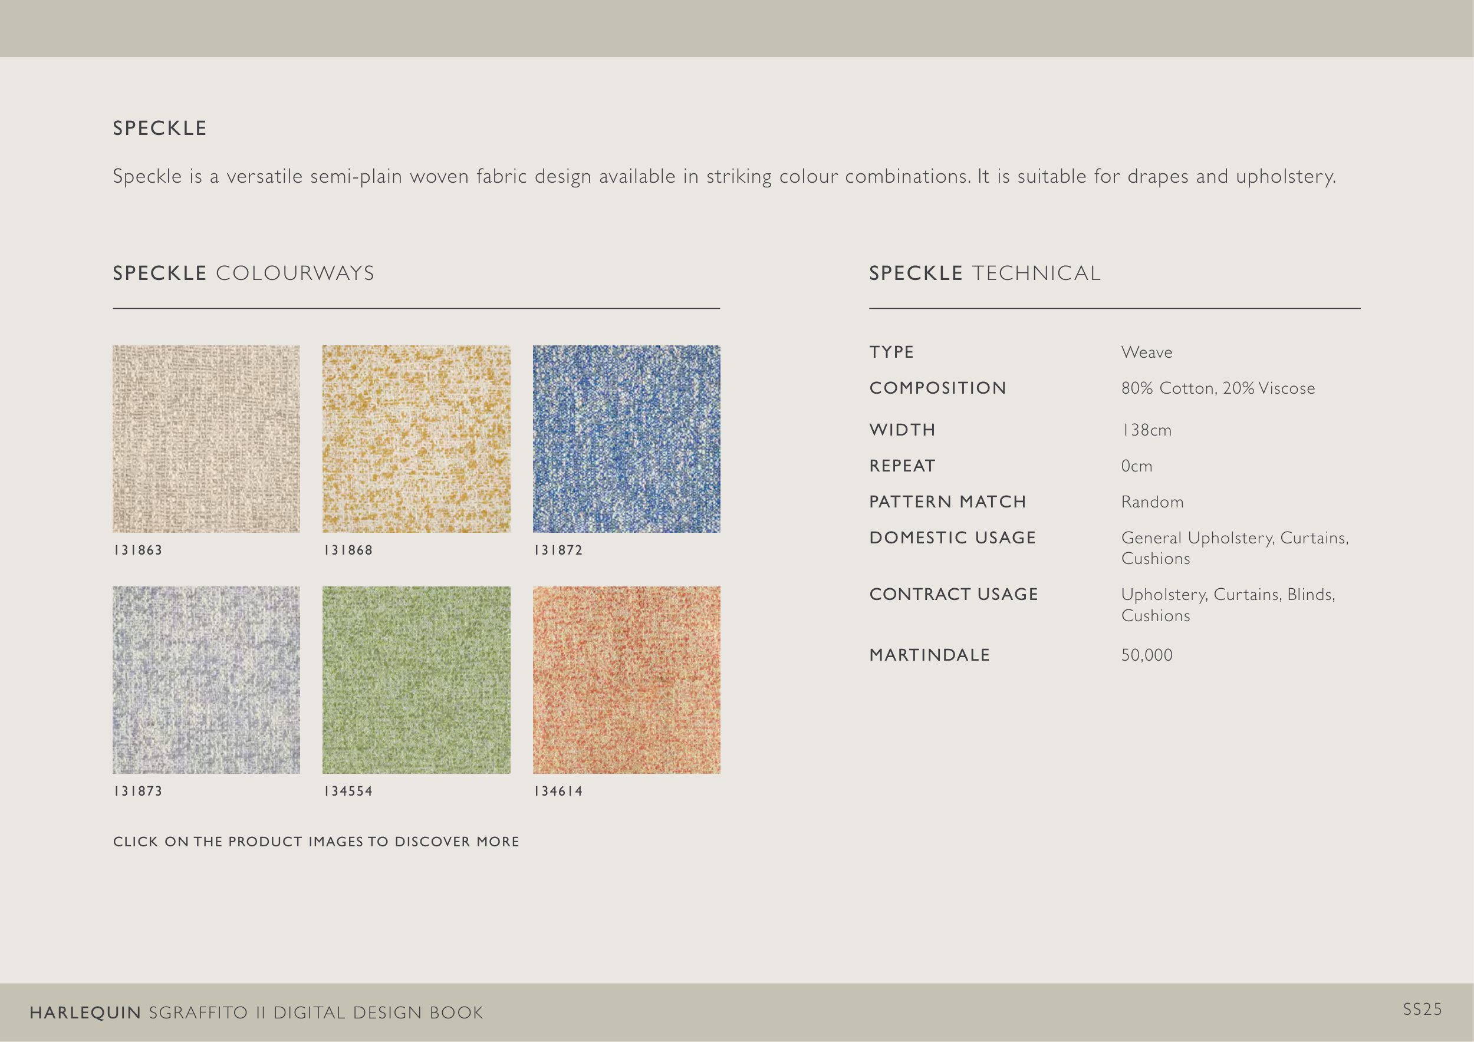Click the Martindale 50,000 value
This screenshot has width=1474, height=1042.
[x=1147, y=655]
